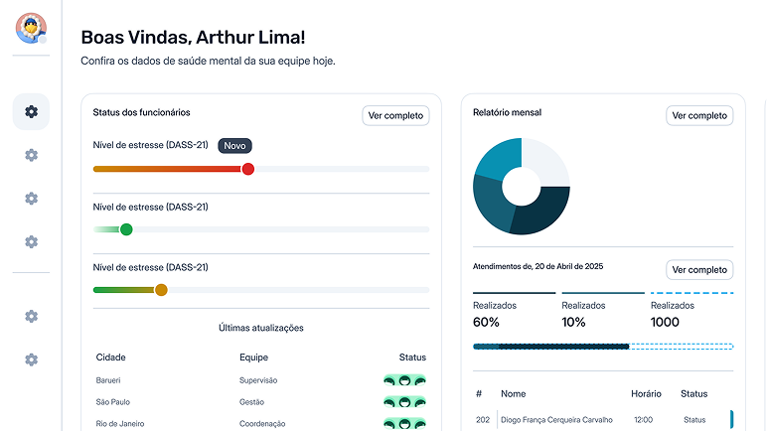Viewport: 767px width, 431px height.
Task: Open Arthur Lima's profile avatar
Action: (x=31, y=28)
